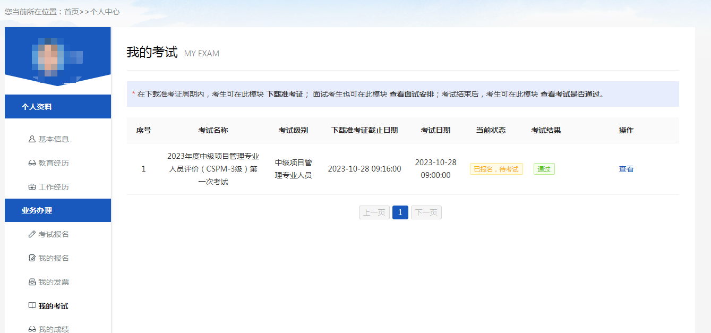Select the 基本信息 person icon in sidebar
This screenshot has height=333, width=711.
pyautogui.click(x=32, y=139)
